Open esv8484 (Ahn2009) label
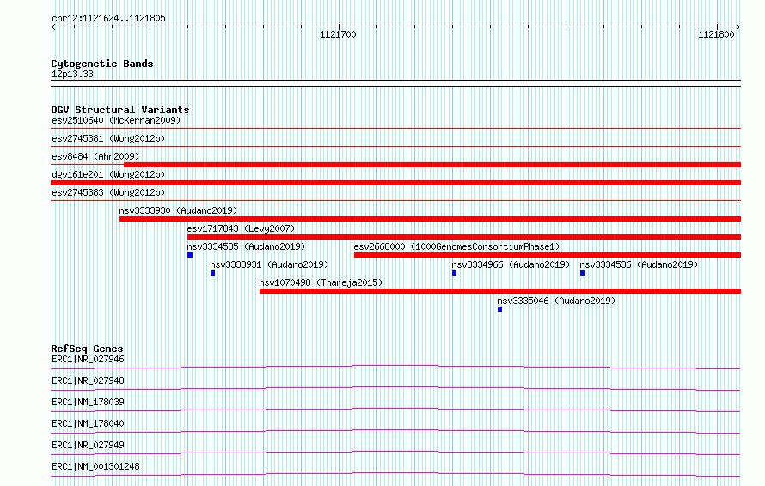 [95, 156]
